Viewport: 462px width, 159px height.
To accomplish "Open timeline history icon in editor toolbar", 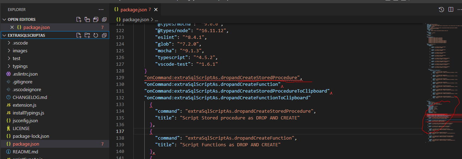I will click(441, 10).
